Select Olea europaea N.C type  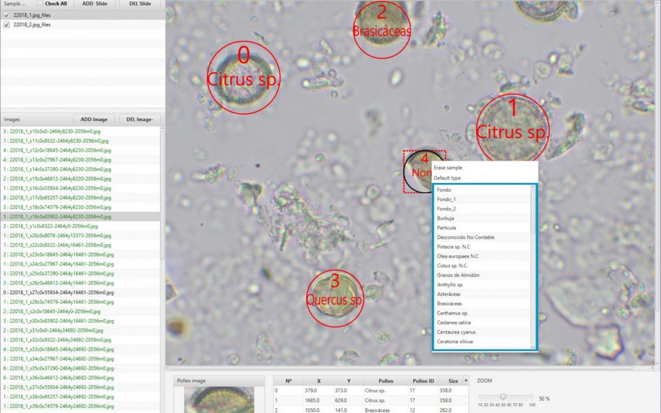(482, 256)
